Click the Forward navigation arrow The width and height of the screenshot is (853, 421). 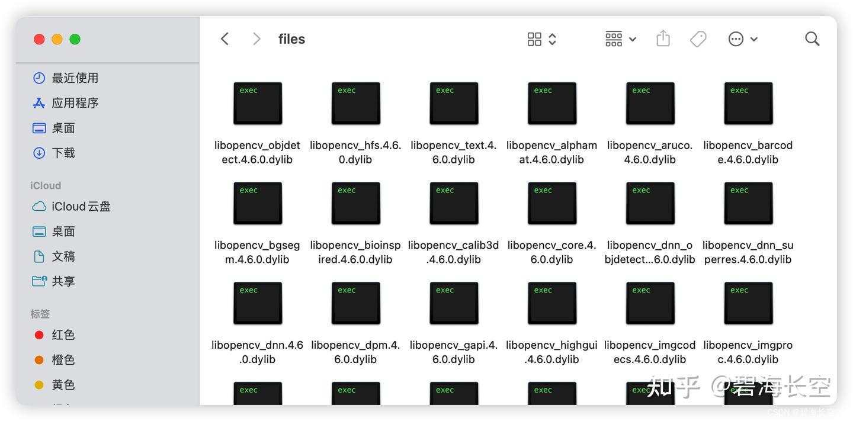click(256, 38)
